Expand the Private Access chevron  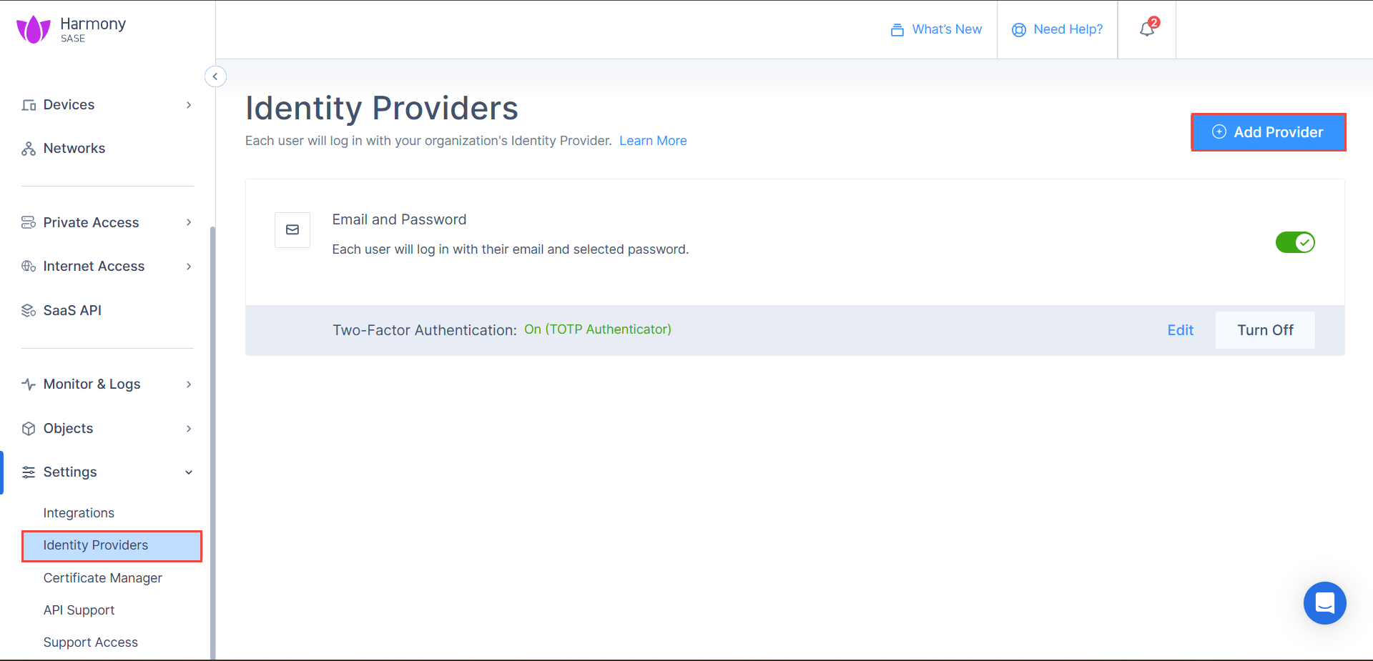pos(189,223)
